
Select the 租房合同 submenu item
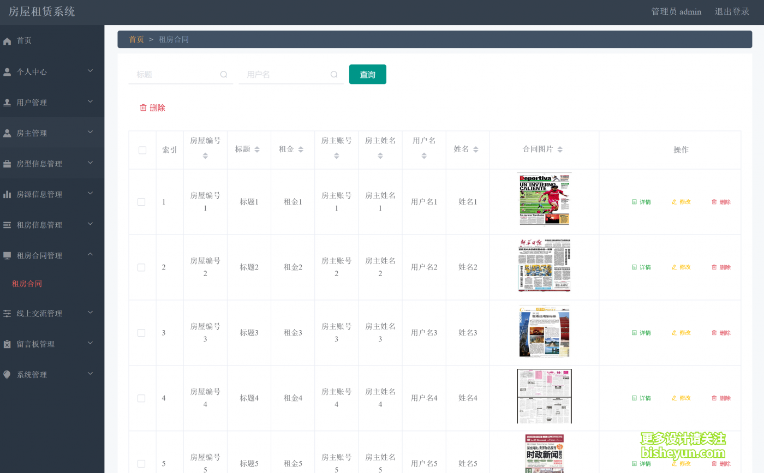pyautogui.click(x=27, y=284)
